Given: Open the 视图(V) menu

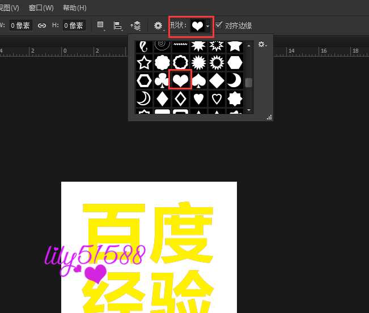Looking at the screenshot, I should pyautogui.click(x=10, y=8).
